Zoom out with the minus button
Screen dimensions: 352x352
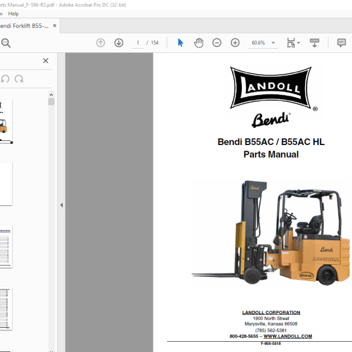[x=217, y=43]
